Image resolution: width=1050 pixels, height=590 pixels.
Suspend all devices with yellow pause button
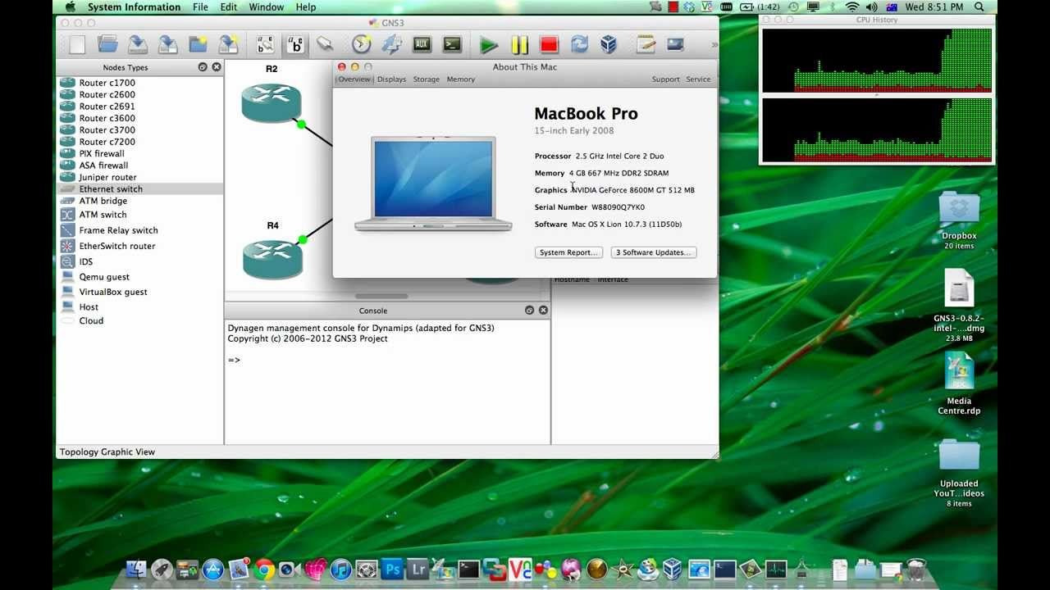[519, 45]
